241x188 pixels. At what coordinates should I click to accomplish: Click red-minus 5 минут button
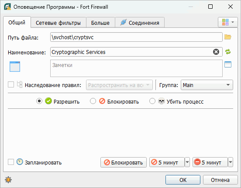tap(210, 162)
